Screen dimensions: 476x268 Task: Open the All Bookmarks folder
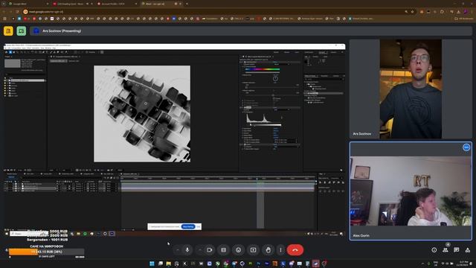(463, 19)
